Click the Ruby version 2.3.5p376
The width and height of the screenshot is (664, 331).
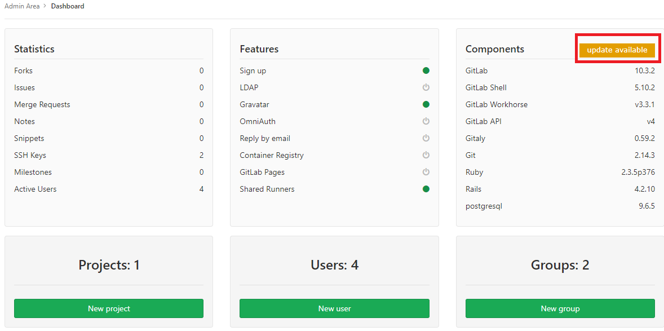coord(638,173)
